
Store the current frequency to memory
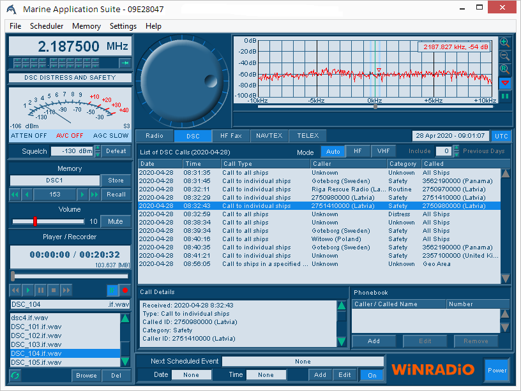click(116, 181)
